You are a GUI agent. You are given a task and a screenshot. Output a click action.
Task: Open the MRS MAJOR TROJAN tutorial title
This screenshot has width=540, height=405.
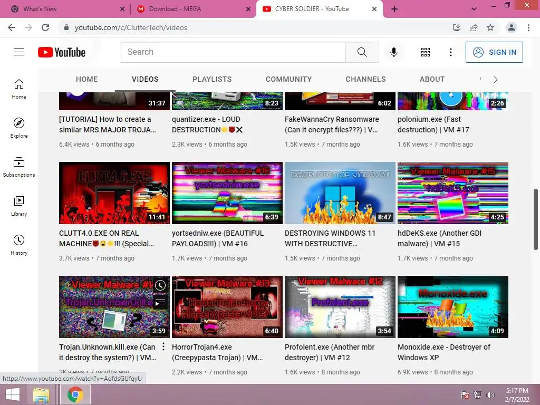[x=108, y=124]
